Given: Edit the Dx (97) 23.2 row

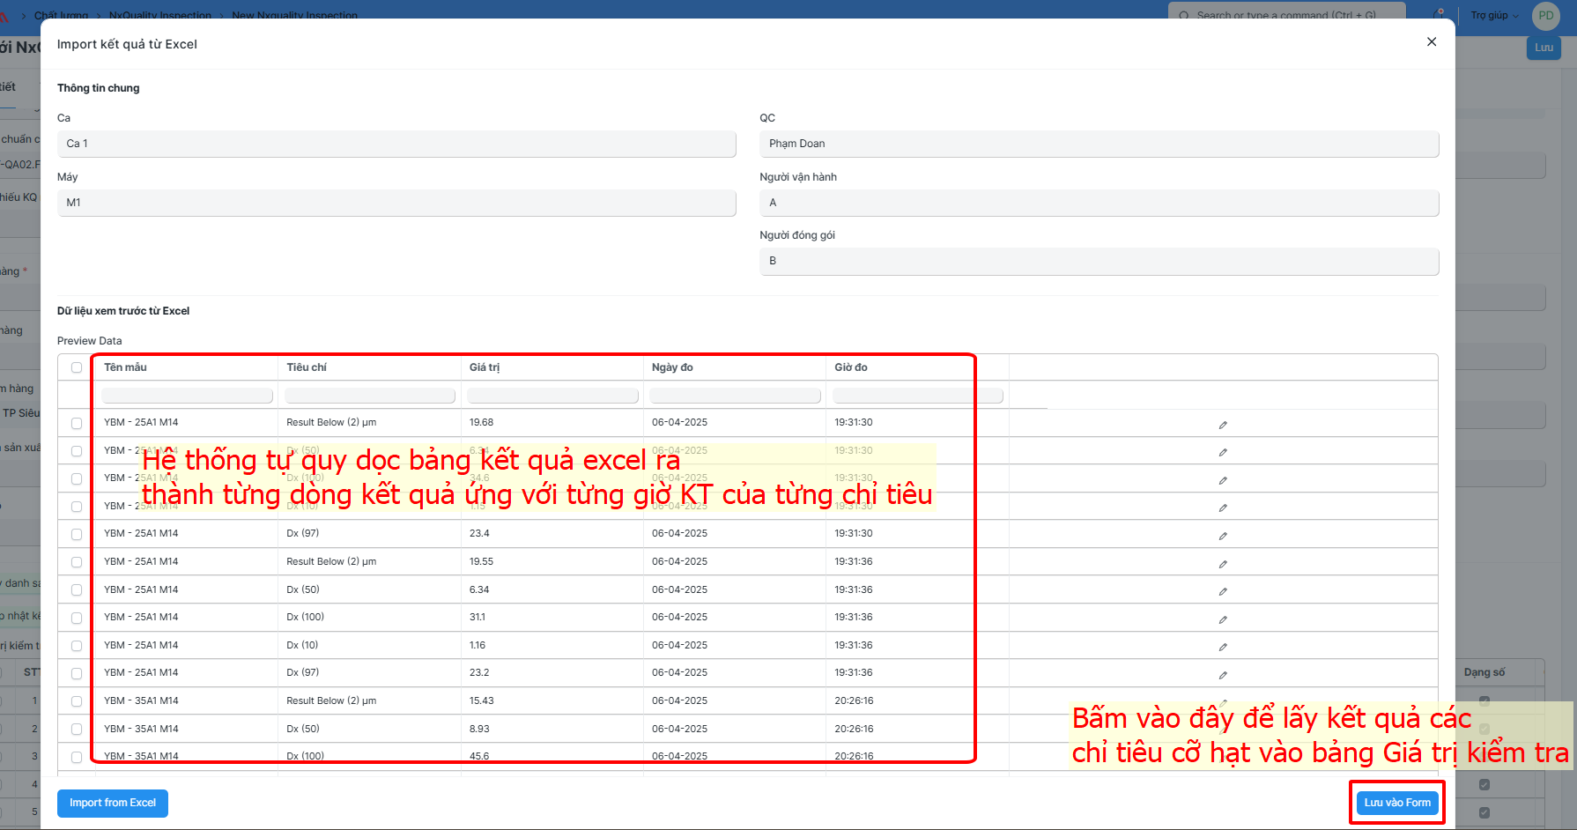Looking at the screenshot, I should coord(1223,675).
